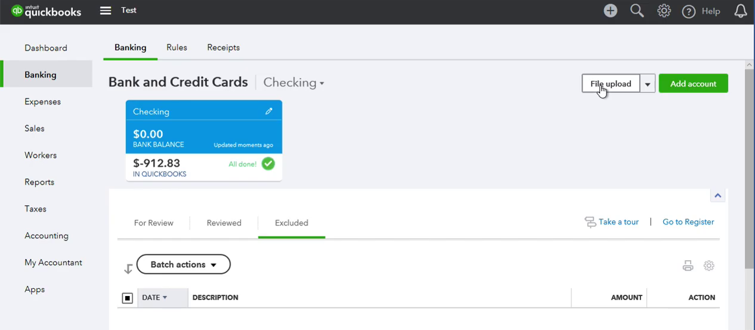Select the Checking account card

[x=204, y=140]
